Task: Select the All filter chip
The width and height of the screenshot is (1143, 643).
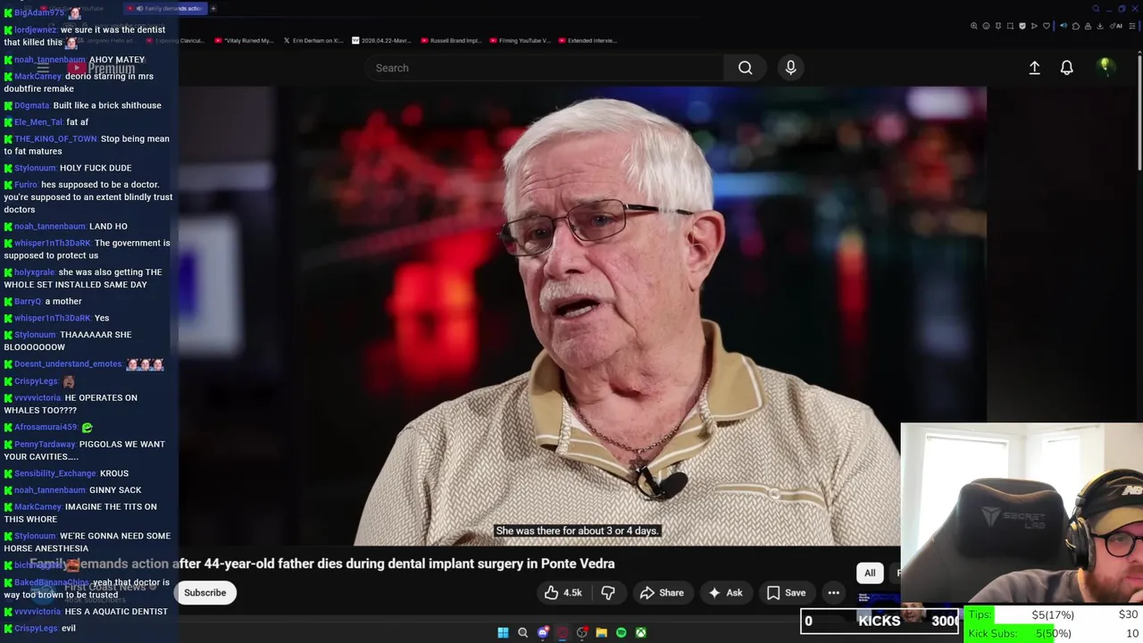Action: (x=870, y=573)
